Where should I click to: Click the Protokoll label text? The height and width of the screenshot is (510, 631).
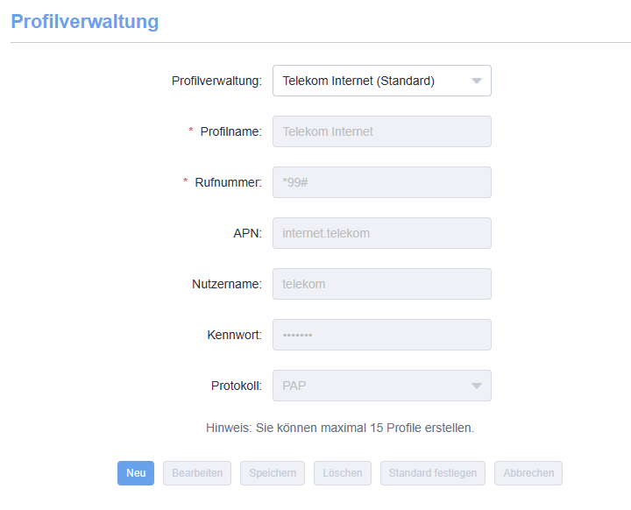(x=236, y=386)
